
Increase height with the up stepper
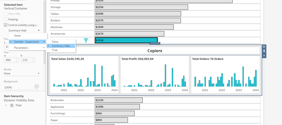pyautogui.click(x=33, y=59)
